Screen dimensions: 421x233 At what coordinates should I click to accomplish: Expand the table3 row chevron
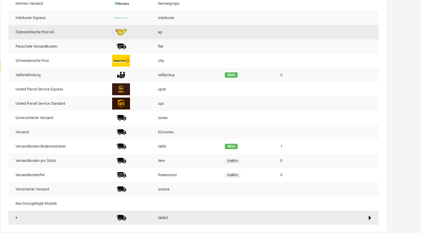tap(16, 218)
